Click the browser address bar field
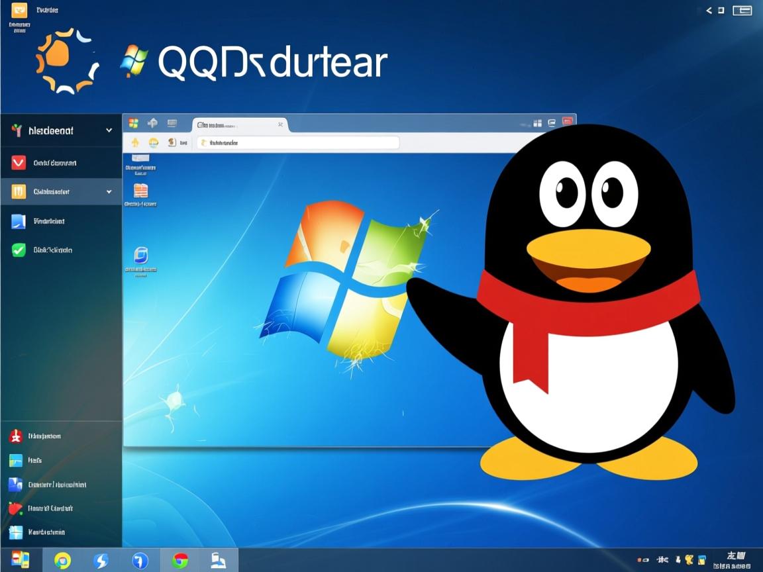This screenshot has height=572, width=763. [x=298, y=142]
